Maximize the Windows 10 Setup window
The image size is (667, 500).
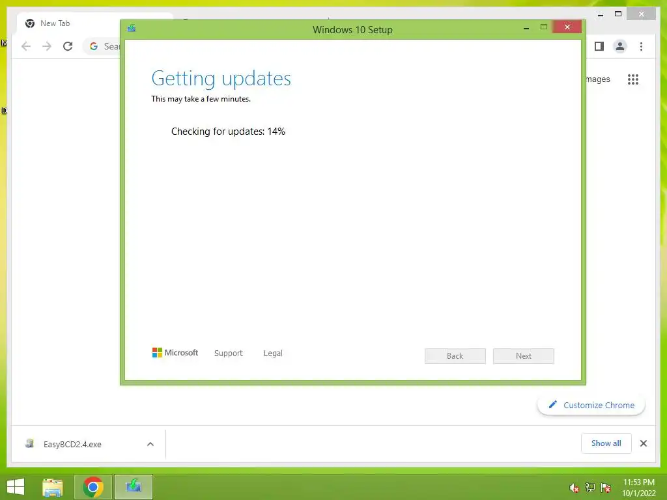coord(544,27)
